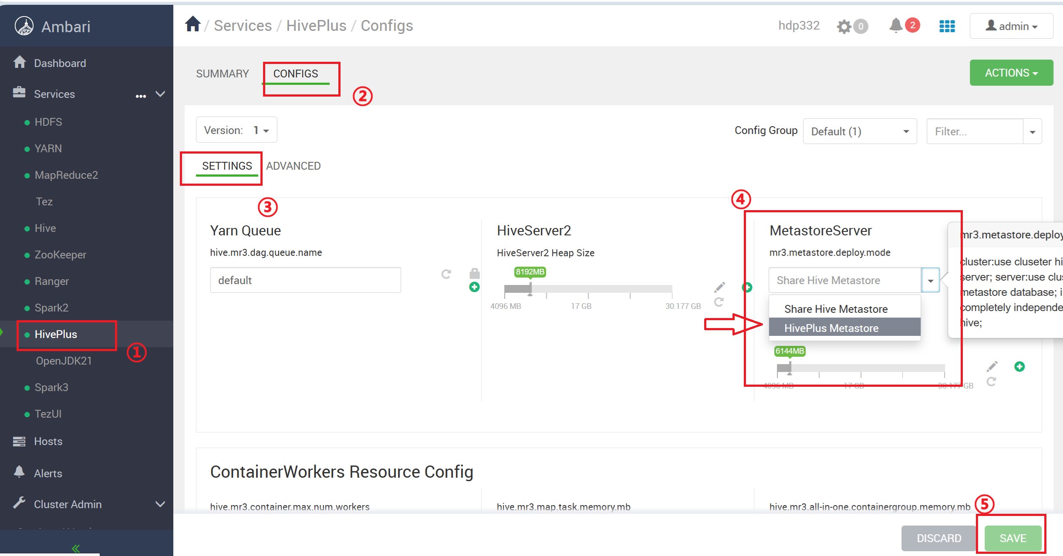Image resolution: width=1063 pixels, height=556 pixels.
Task: Edit Metastore heap size with pencil
Action: point(992,366)
